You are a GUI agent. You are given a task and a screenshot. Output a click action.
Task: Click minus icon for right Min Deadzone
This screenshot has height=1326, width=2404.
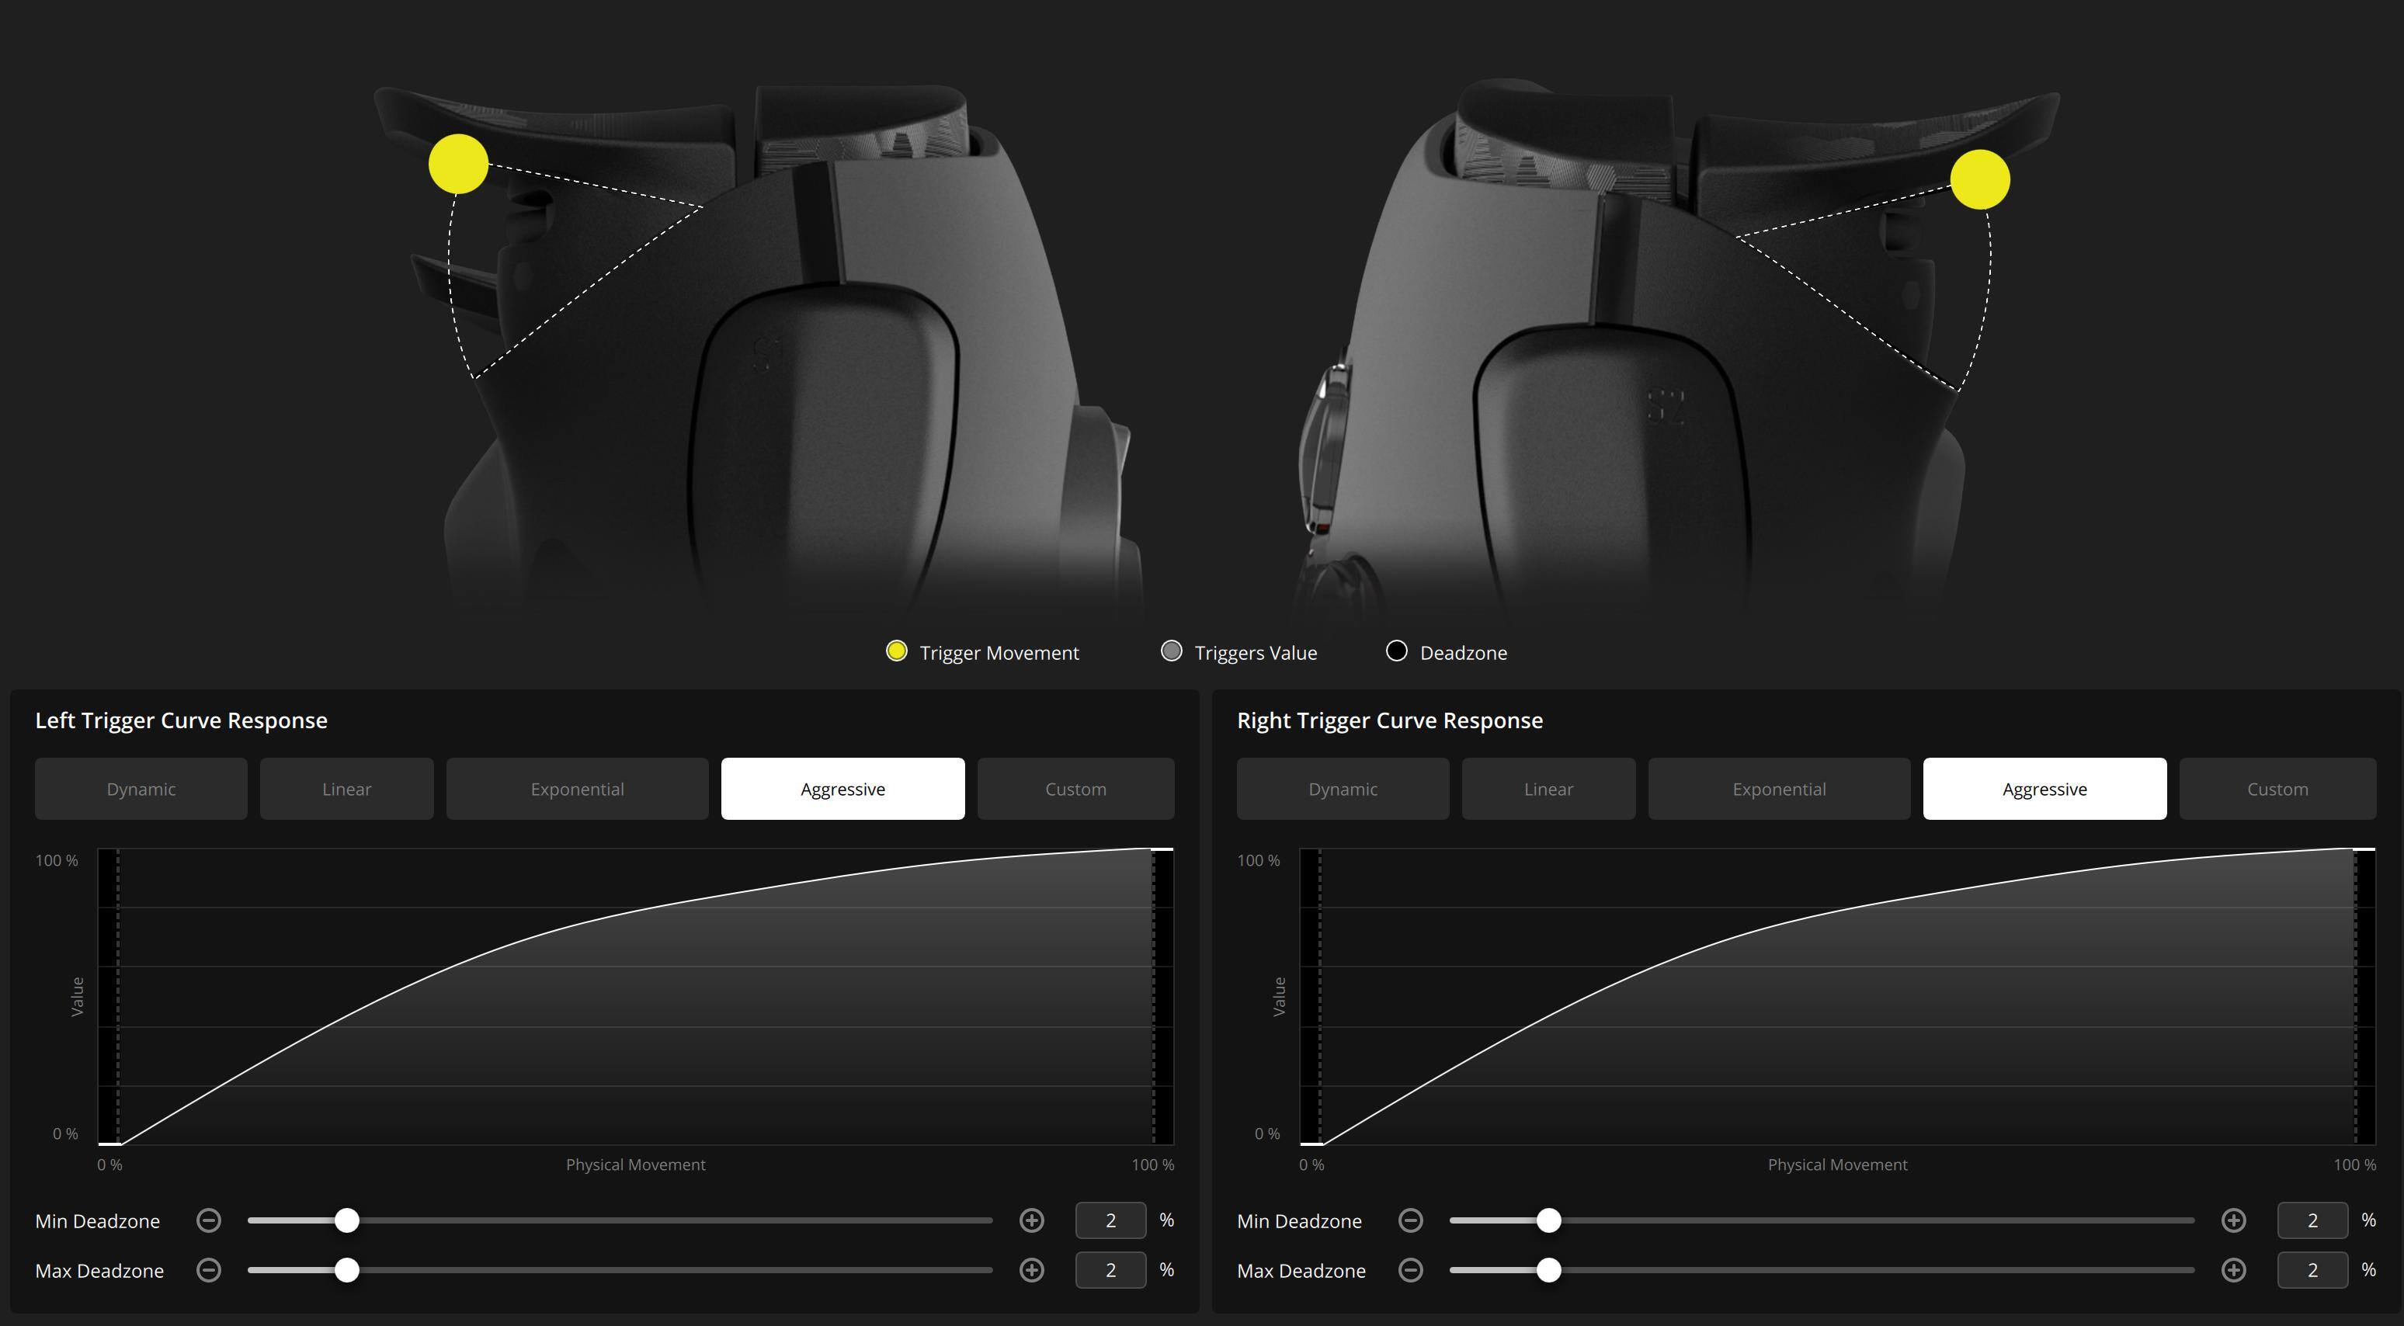1411,1220
